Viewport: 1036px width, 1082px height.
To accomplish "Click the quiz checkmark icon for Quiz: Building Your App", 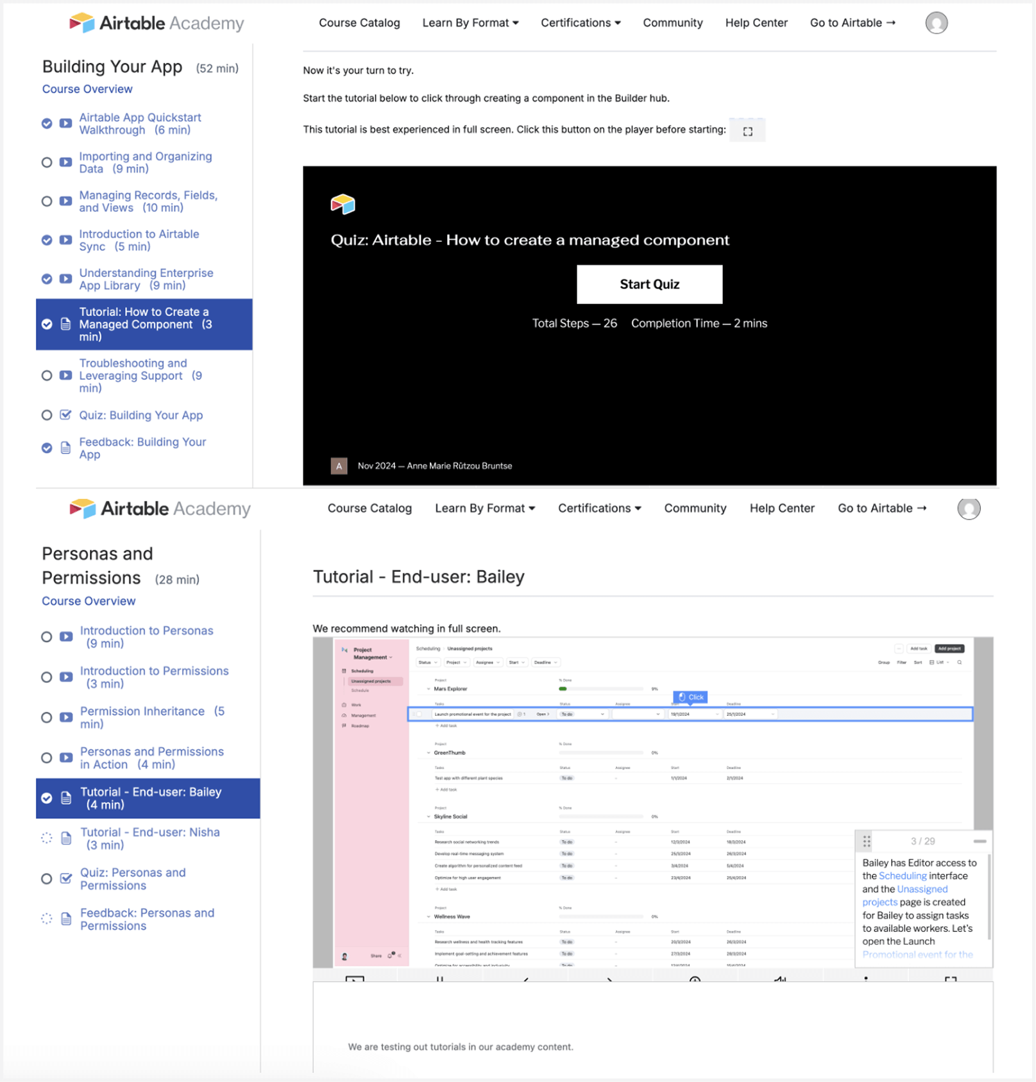I will coord(65,415).
